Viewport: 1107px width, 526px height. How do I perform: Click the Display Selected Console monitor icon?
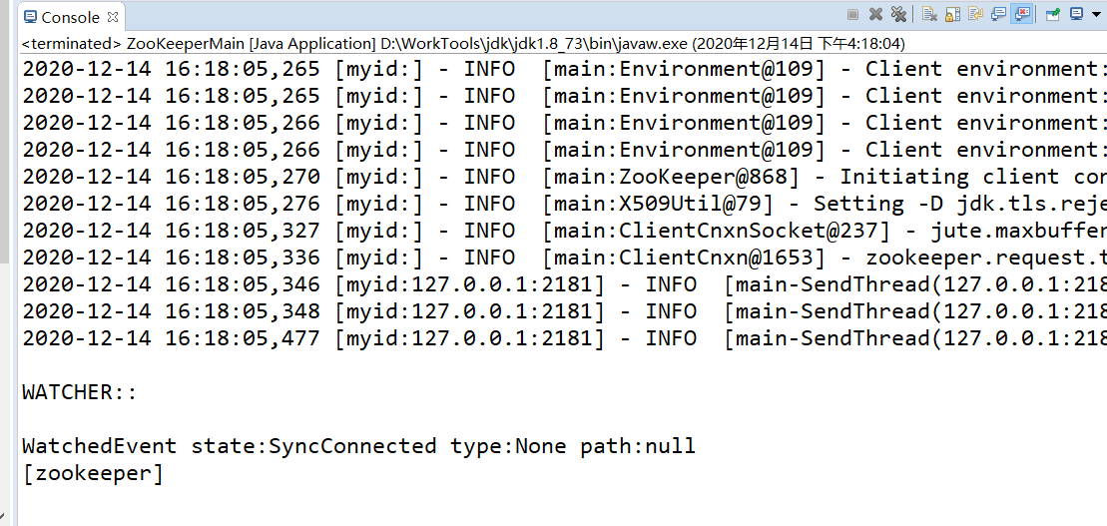point(1075,14)
